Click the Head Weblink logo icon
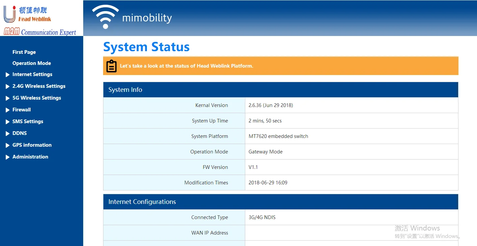477x246 pixels. point(9,14)
